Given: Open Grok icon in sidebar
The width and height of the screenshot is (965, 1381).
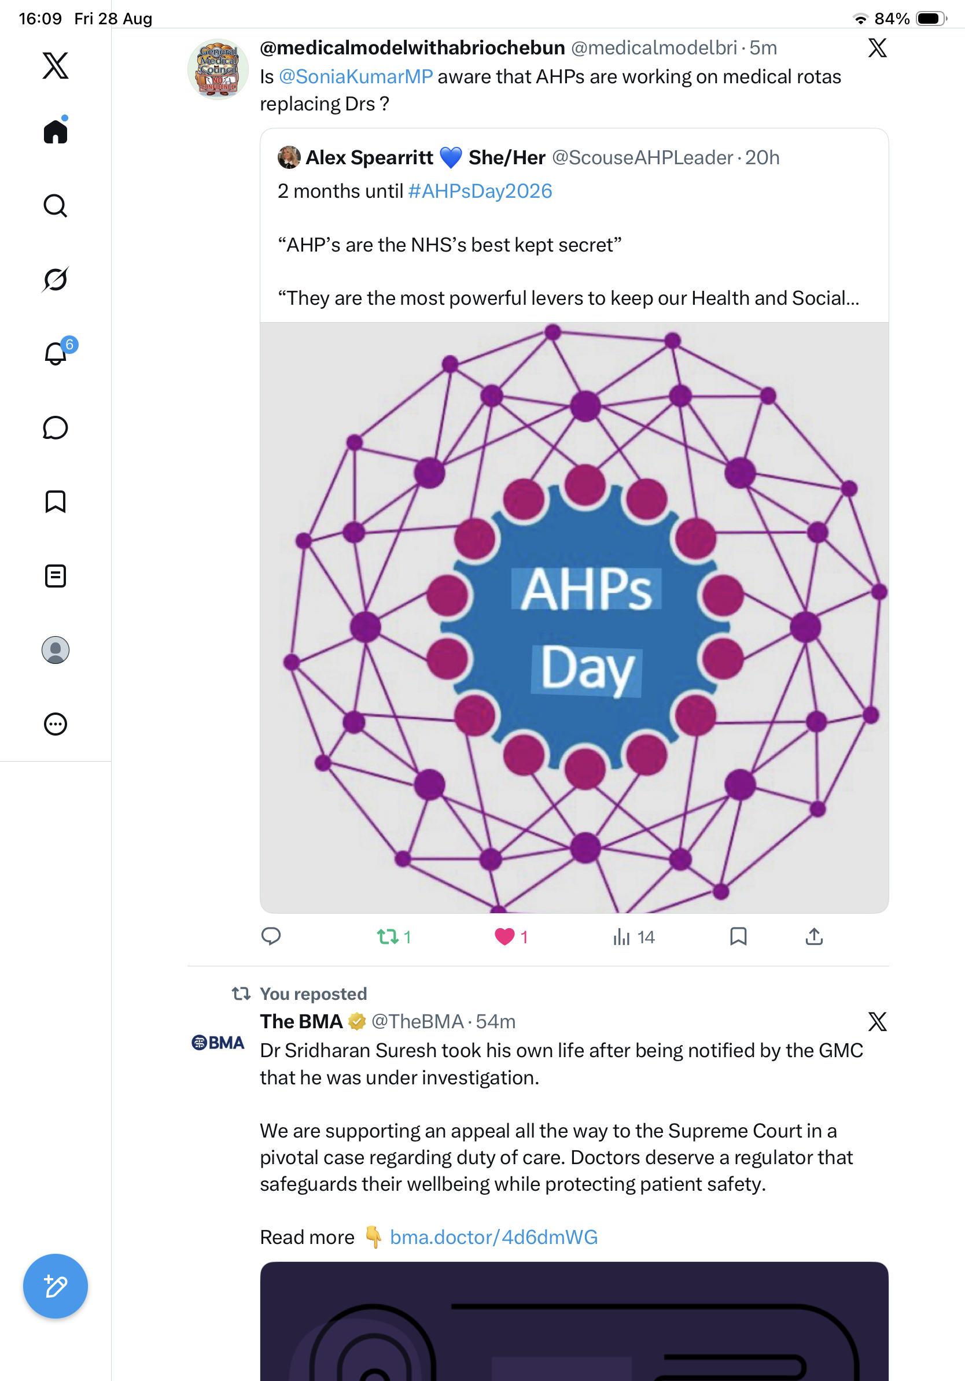Looking at the screenshot, I should [x=56, y=279].
